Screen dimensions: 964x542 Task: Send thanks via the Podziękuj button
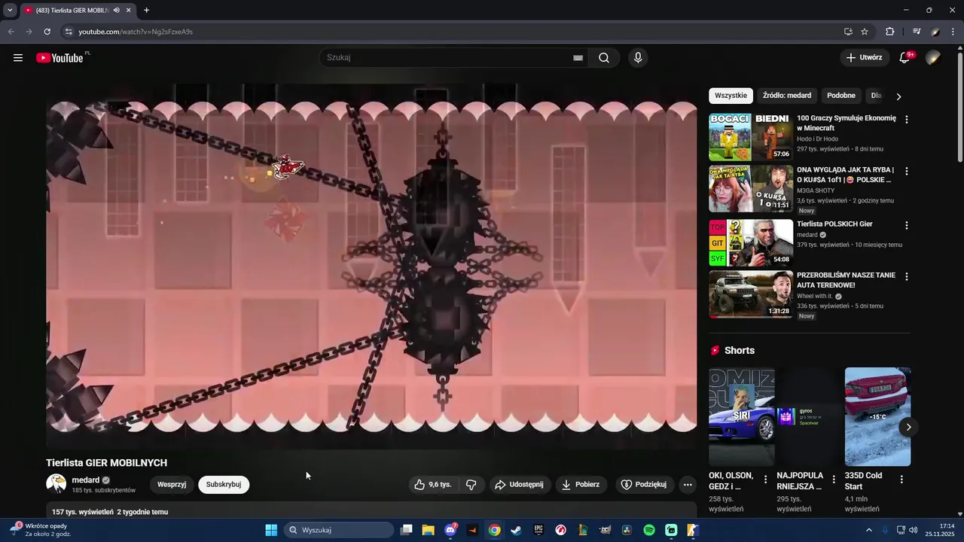click(x=643, y=485)
